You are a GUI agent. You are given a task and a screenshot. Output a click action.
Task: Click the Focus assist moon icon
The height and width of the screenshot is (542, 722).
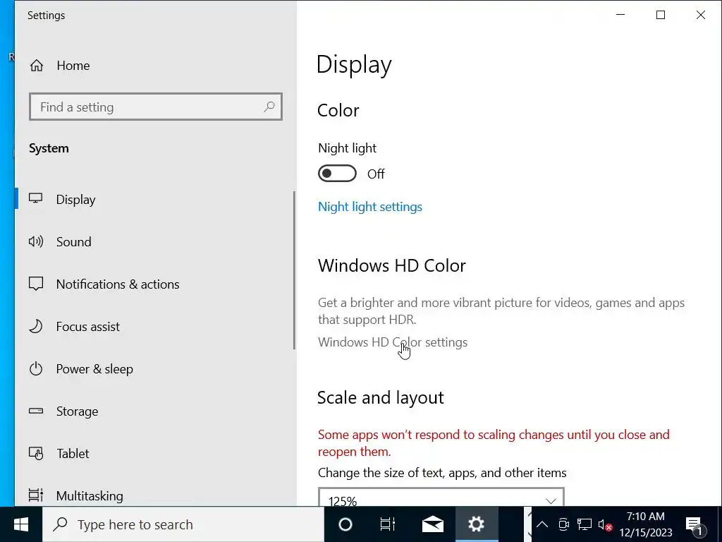click(x=35, y=326)
